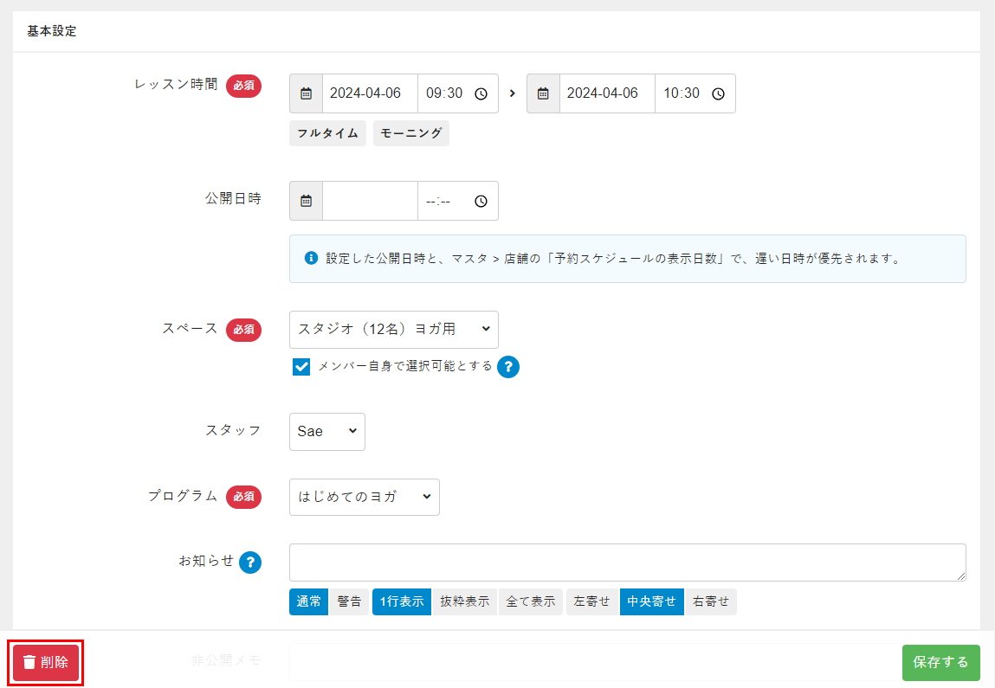Open help icon beside メンバー自身で選択可能とする
The height and width of the screenshot is (688, 995).
pyautogui.click(x=508, y=367)
